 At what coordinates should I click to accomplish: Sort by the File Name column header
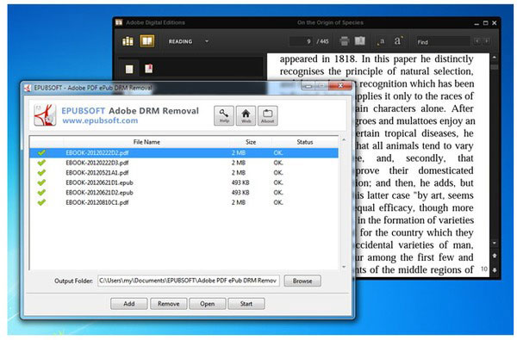(x=146, y=142)
